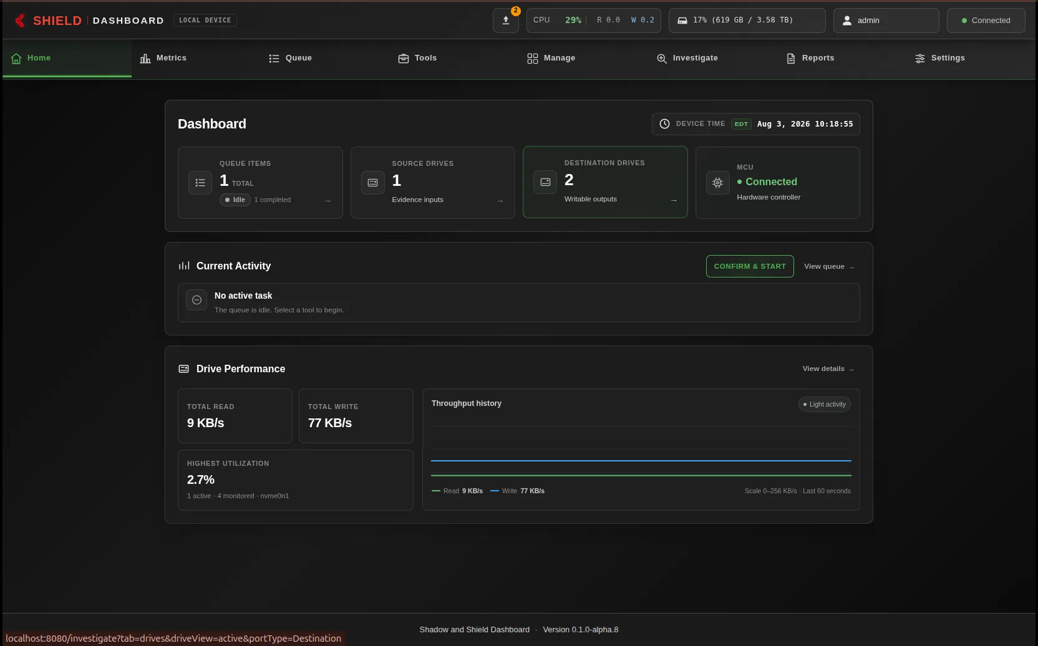
Task: Click the W 0.2 write rate readout
Action: coord(643,20)
